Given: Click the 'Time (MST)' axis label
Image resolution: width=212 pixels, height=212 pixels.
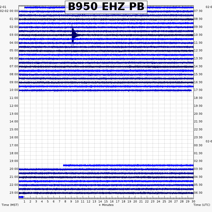Looking at the screenshot, I should [10, 205].
